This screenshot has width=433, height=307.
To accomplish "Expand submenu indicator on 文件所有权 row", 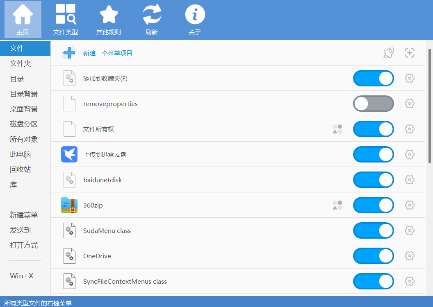I will (337, 129).
